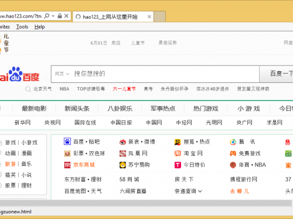Open the 东方财富 · 理财 link
This screenshot has width=293, height=219.
83,179
